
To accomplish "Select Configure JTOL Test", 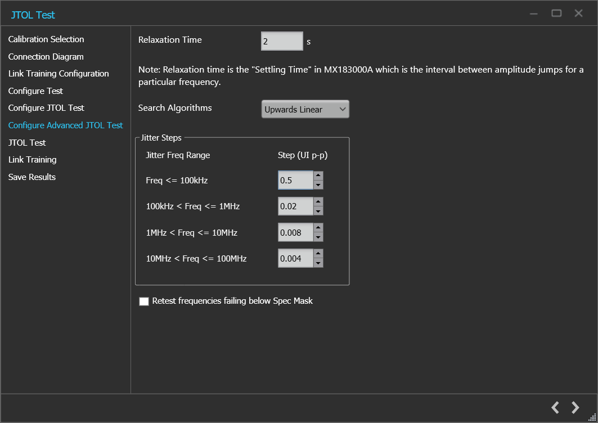I will pyautogui.click(x=46, y=107).
